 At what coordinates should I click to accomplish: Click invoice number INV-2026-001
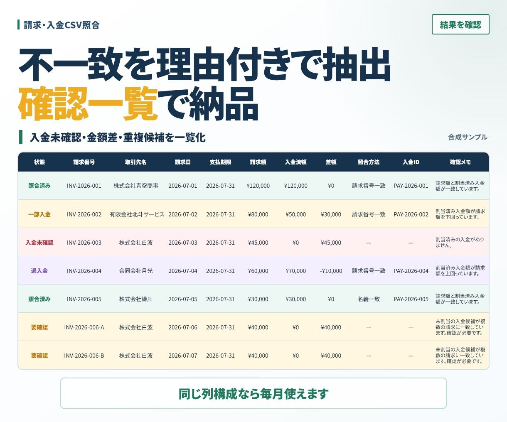84,186
